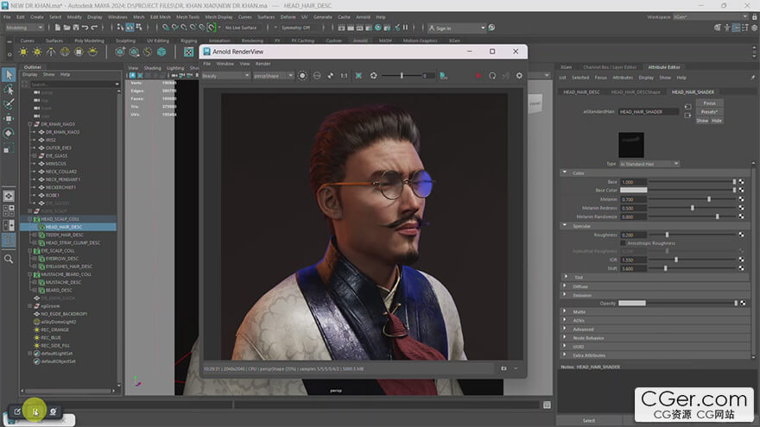Click the outliner search magnifier in left toolbox
Image resolution: width=760 pixels, height=427 pixels.
pyautogui.click(x=9, y=259)
